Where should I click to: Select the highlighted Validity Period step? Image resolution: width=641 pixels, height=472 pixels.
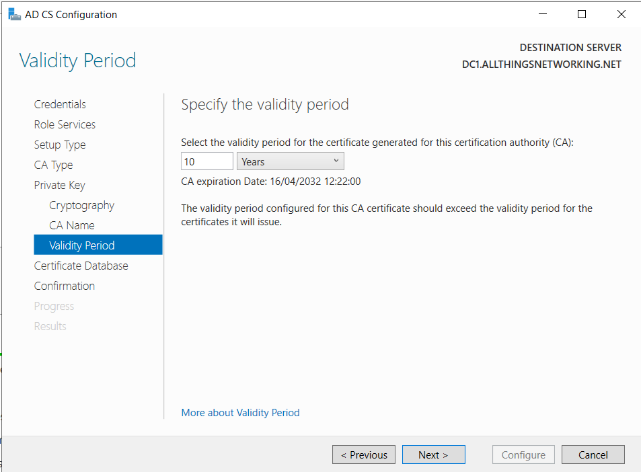(98, 245)
